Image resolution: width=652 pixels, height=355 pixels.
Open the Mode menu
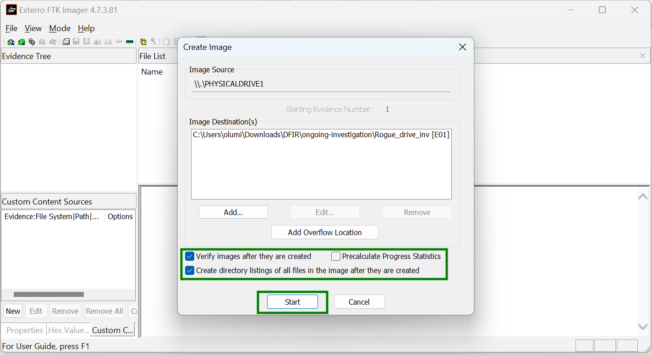pyautogui.click(x=60, y=28)
